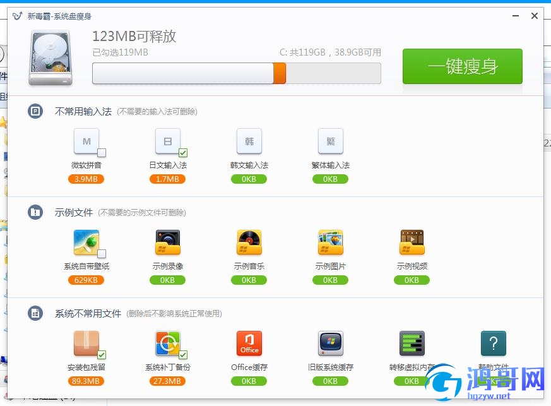The height and width of the screenshot is (406, 551).
Task: Click the 0KB badge under 示例音乐
Action: click(249, 280)
